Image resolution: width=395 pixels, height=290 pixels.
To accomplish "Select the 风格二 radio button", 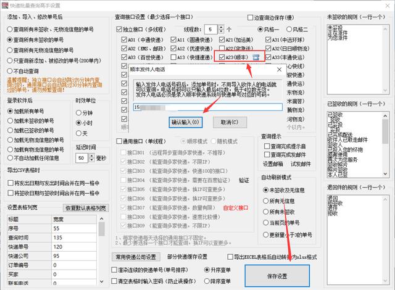I will pyautogui.click(x=288, y=29).
